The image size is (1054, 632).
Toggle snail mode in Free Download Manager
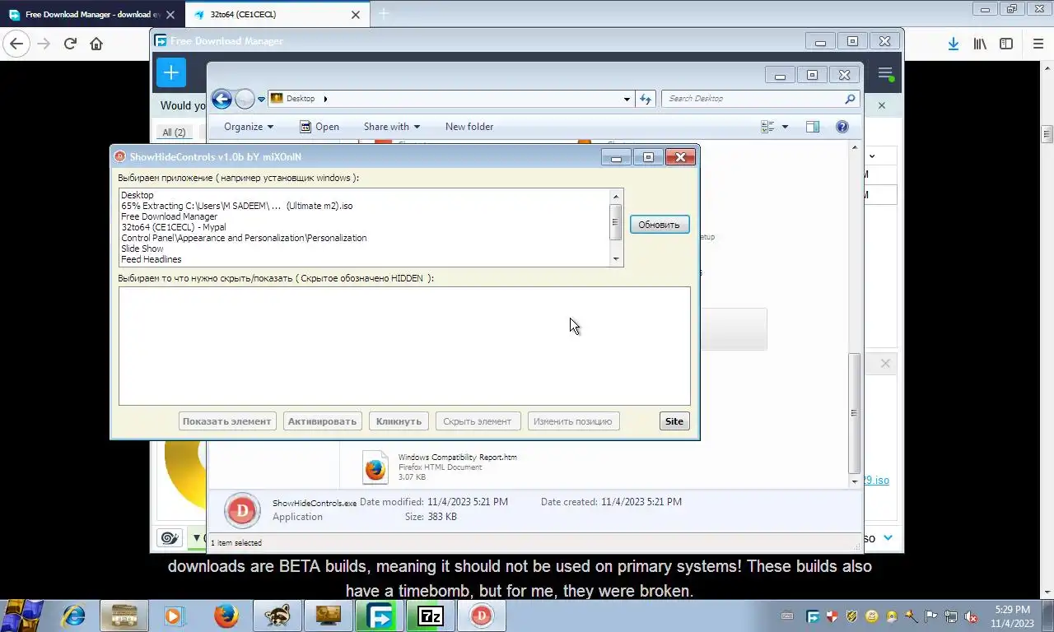click(x=170, y=538)
